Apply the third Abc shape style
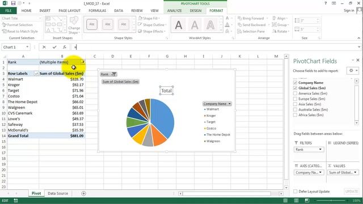 click(x=124, y=24)
